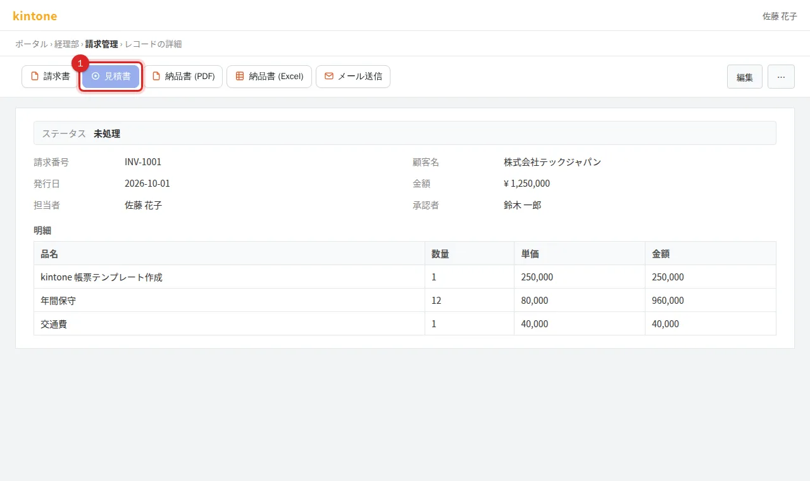Click the 明細 section heading
The height and width of the screenshot is (481, 810).
[42, 230]
